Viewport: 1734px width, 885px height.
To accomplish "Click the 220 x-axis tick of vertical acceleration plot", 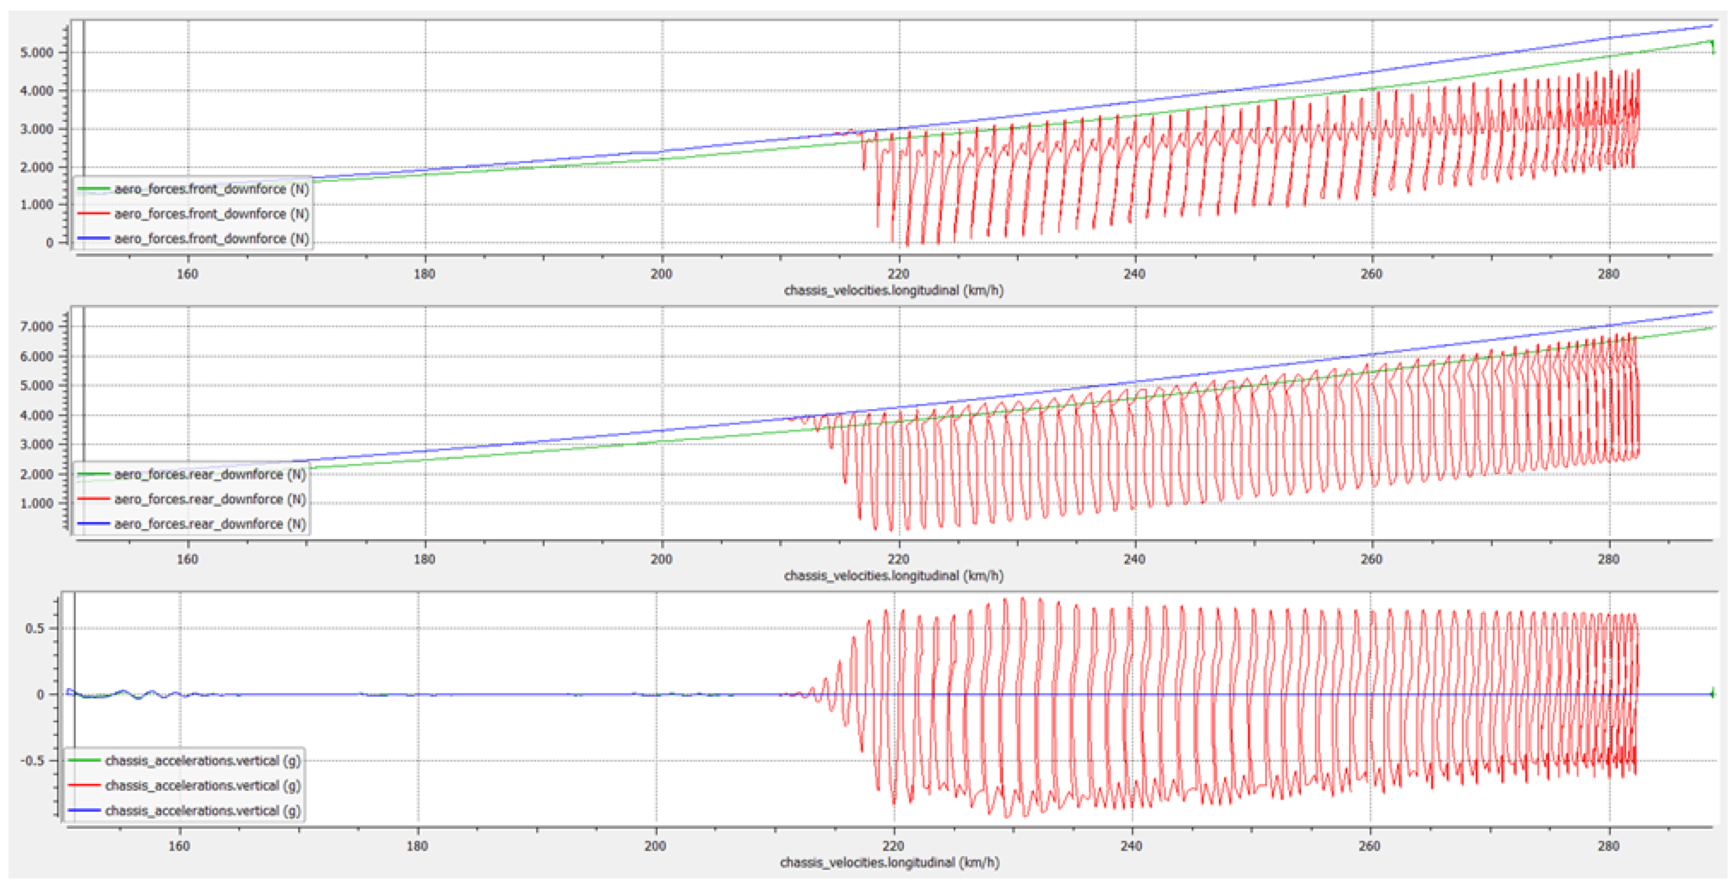I will click(893, 847).
